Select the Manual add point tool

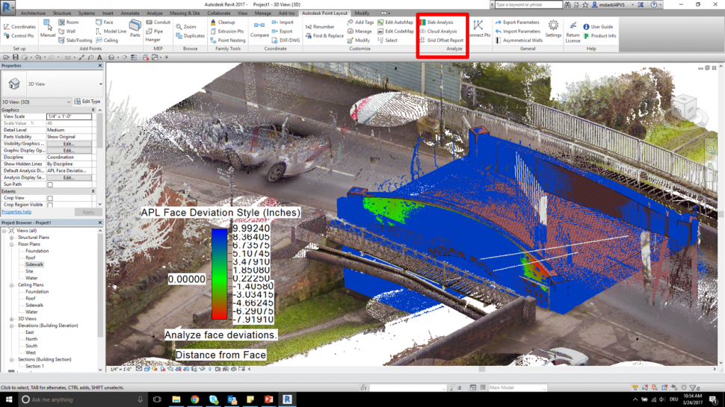pos(48,28)
